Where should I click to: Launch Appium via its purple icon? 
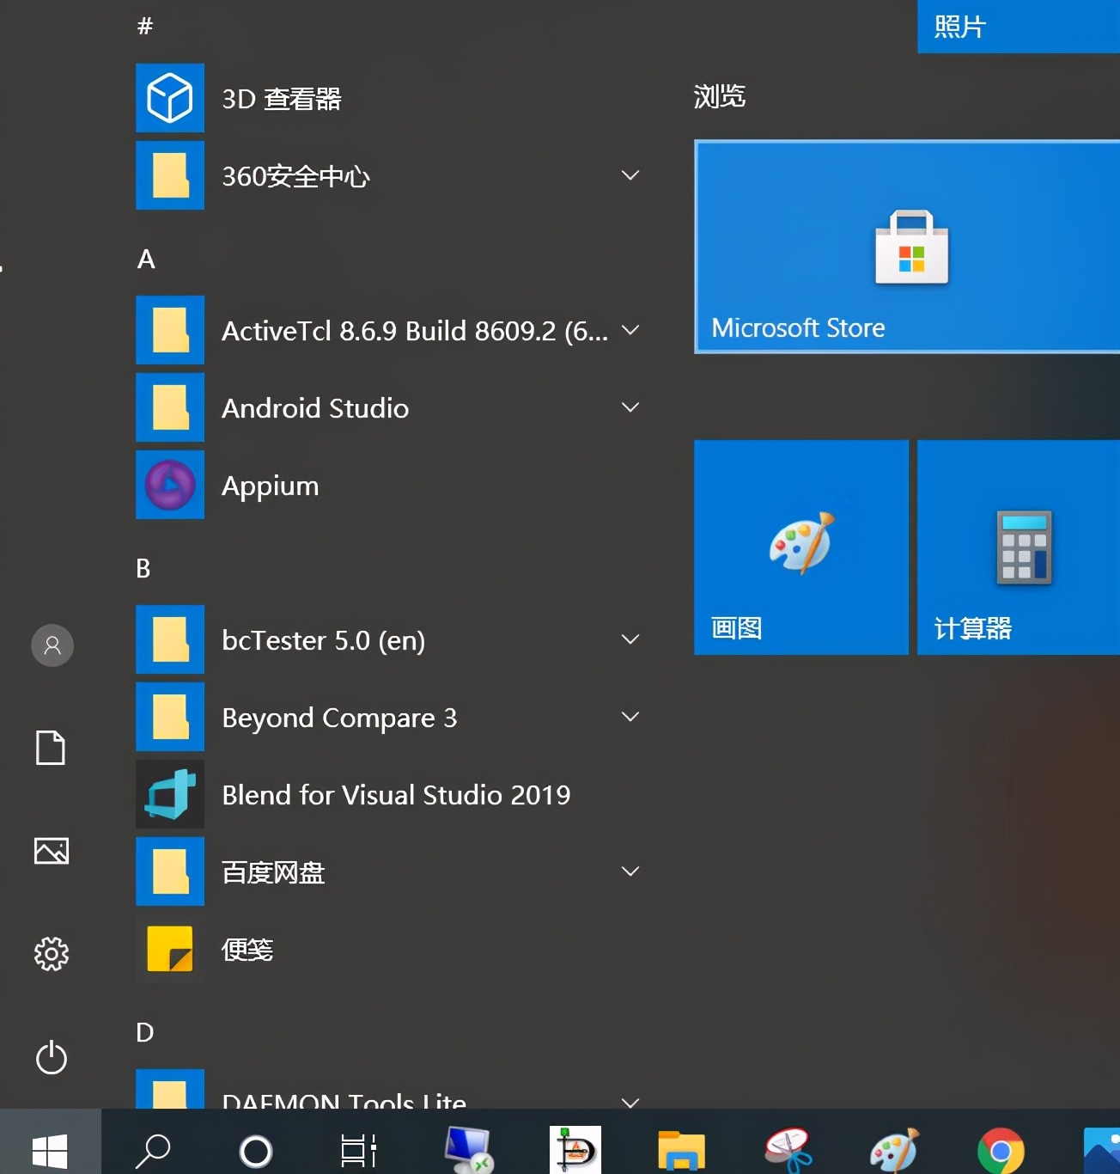pyautogui.click(x=170, y=485)
